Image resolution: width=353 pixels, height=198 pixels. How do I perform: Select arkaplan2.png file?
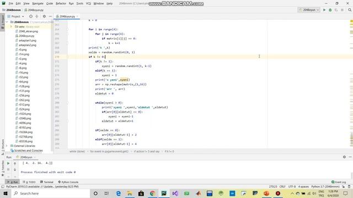tap(28, 45)
